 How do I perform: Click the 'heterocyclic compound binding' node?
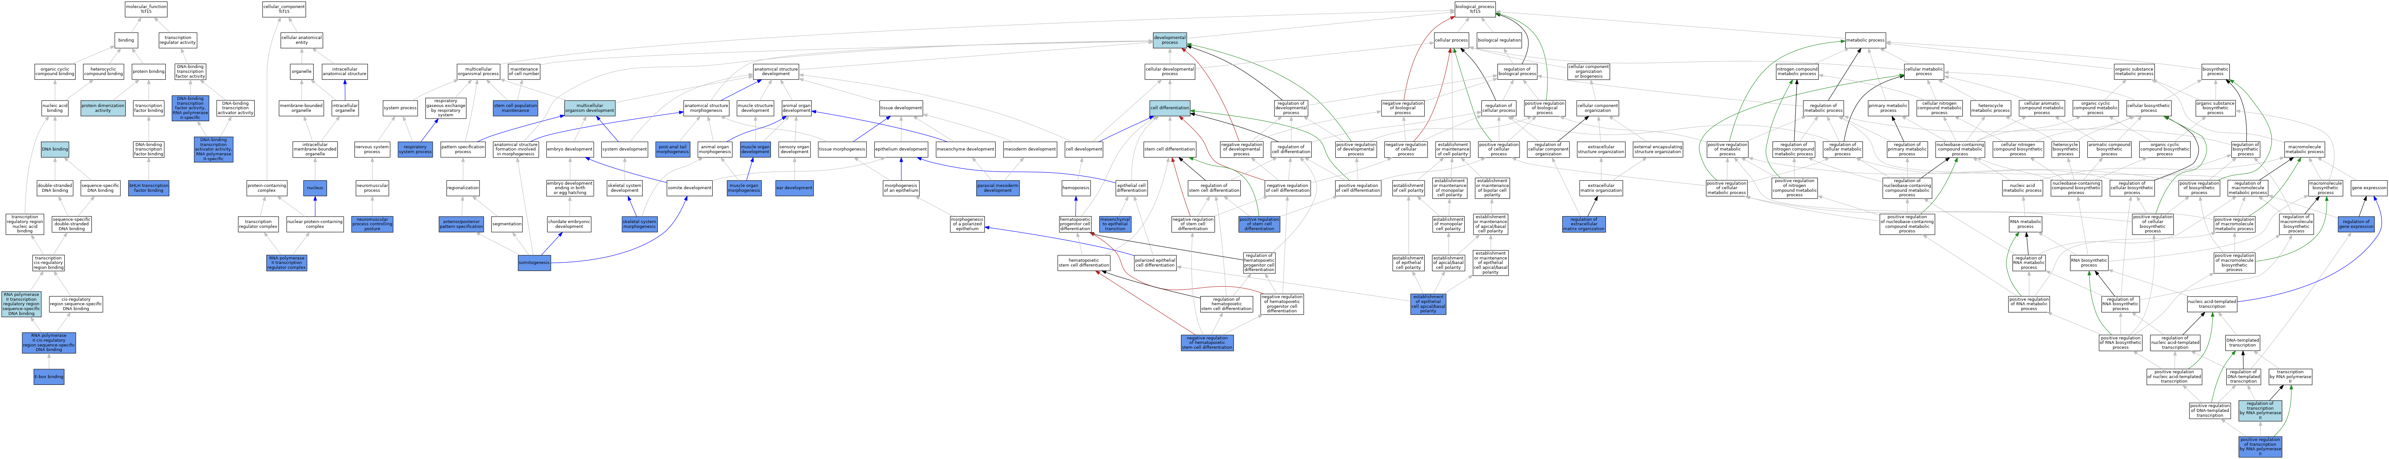[x=103, y=72]
